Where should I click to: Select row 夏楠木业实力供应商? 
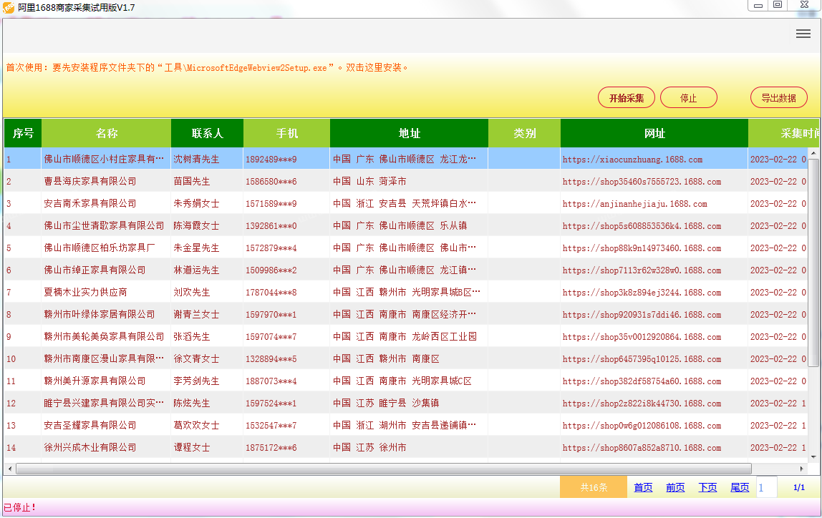point(407,292)
